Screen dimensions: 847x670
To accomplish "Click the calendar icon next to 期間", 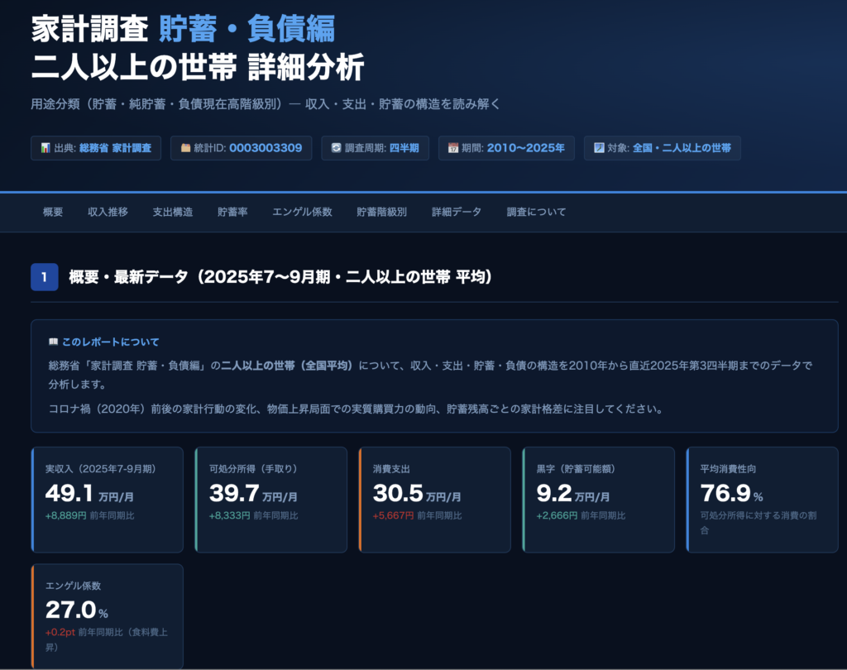I will coord(453,149).
